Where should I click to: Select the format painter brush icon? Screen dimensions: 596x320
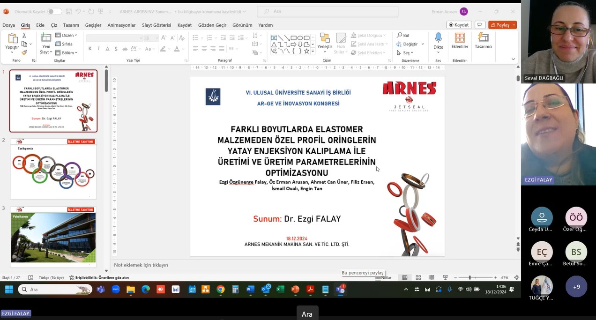24,52
